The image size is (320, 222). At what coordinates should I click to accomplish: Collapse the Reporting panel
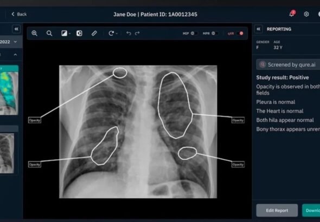(x=259, y=29)
